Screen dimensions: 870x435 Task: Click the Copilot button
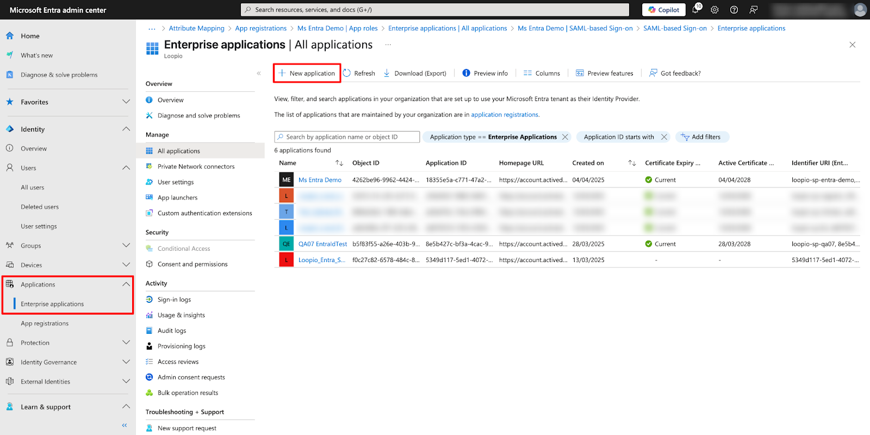click(664, 10)
